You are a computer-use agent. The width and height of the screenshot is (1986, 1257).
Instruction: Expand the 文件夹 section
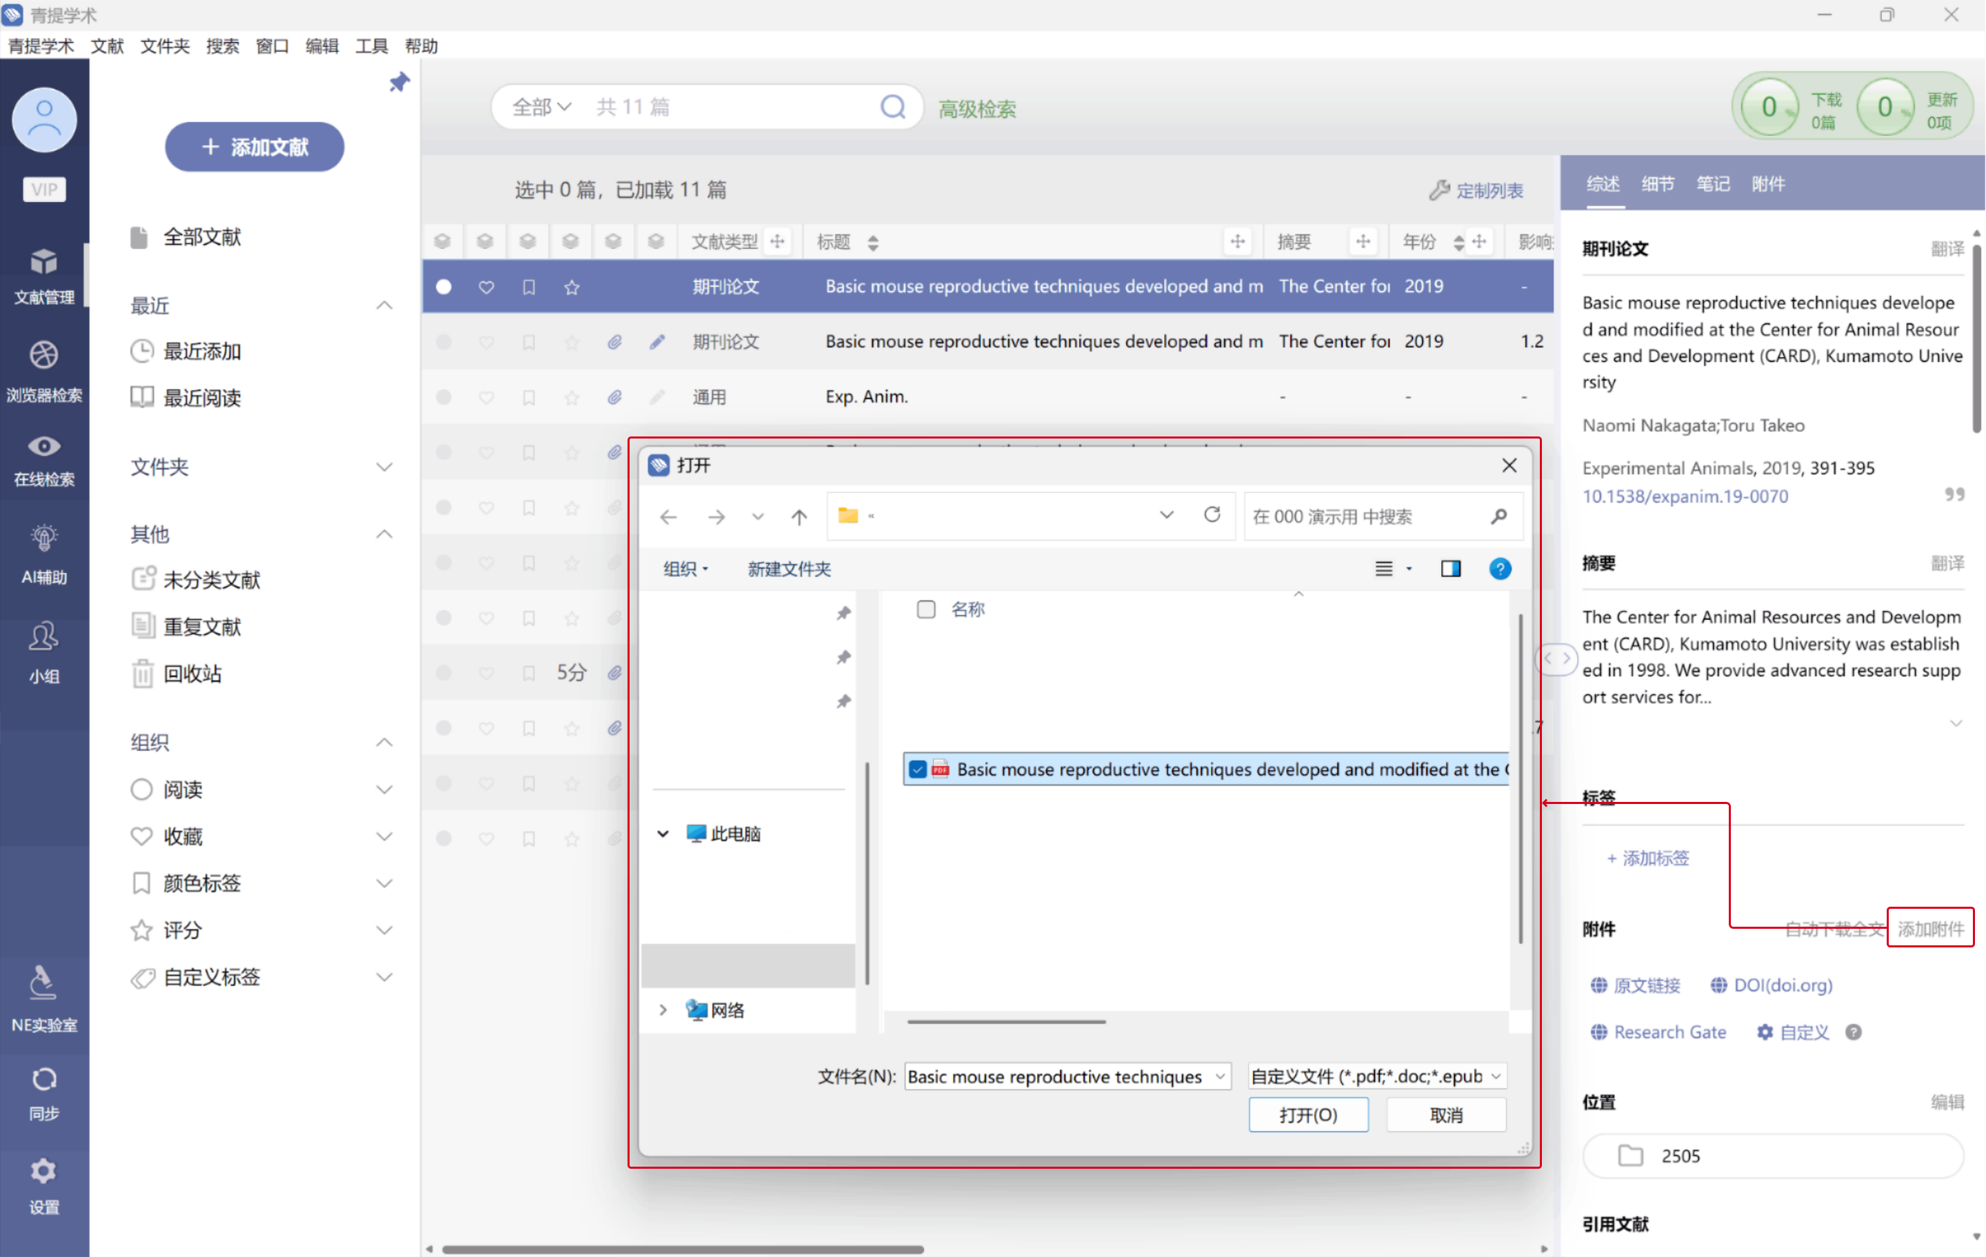(383, 467)
